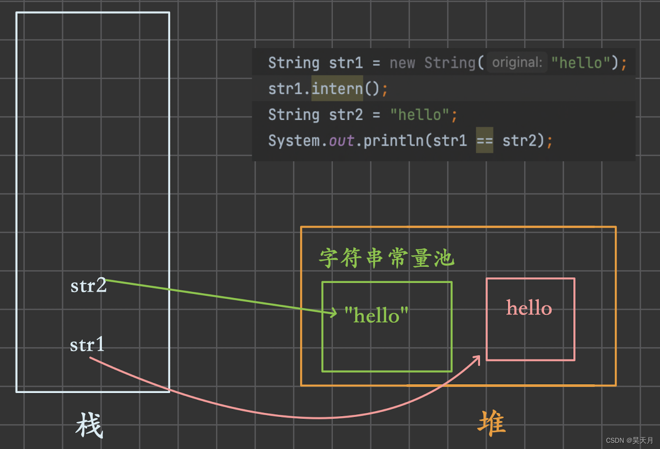Click the 'str1' label in the stack
Viewport: 660px width, 449px height.
coord(87,344)
